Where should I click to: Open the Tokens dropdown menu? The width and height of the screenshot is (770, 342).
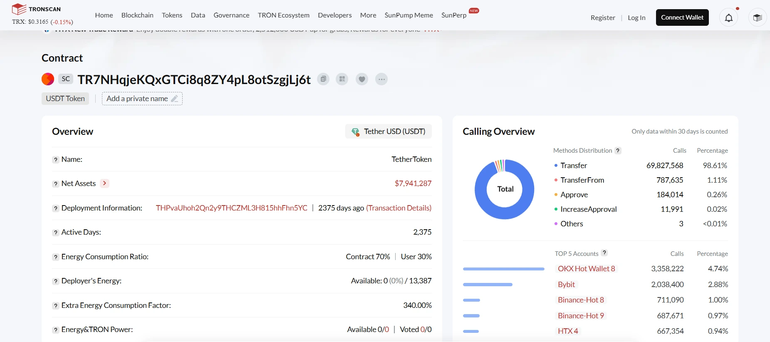[172, 15]
